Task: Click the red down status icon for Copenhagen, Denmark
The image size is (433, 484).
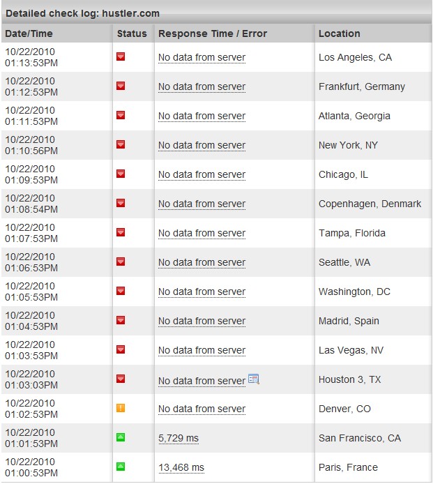Action: point(121,203)
